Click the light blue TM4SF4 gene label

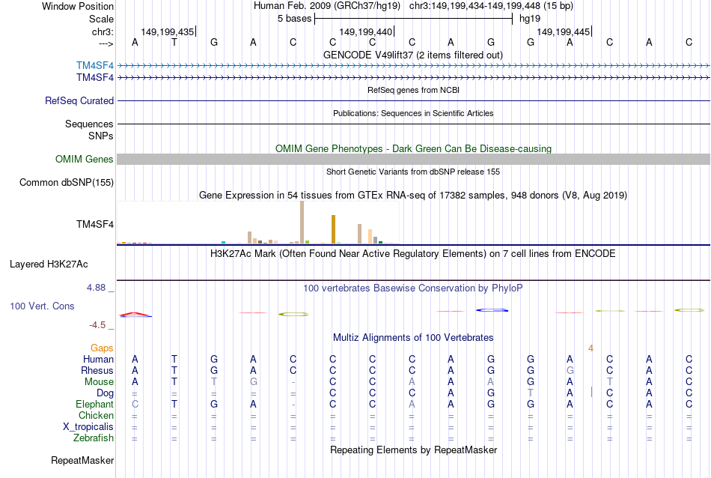[x=95, y=66]
